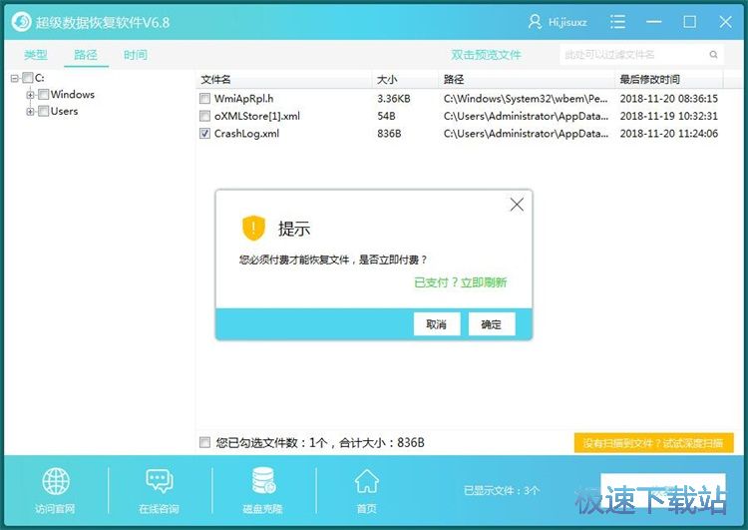Select the WmiApRpl.h file name
This screenshot has width=748, height=530.
click(x=243, y=99)
